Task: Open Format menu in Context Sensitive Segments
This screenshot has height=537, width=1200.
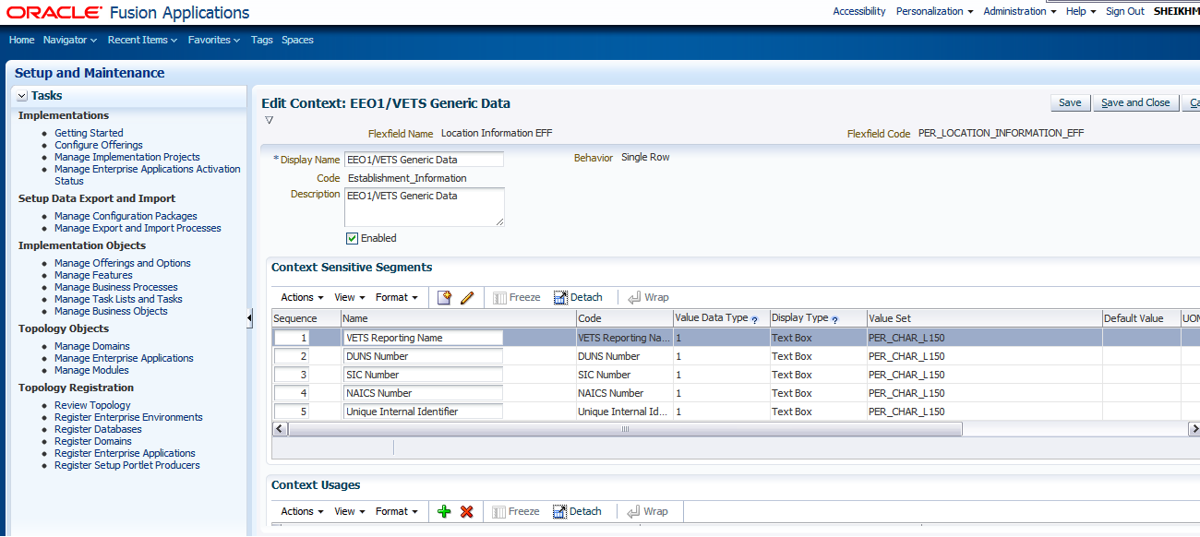Action: click(397, 297)
